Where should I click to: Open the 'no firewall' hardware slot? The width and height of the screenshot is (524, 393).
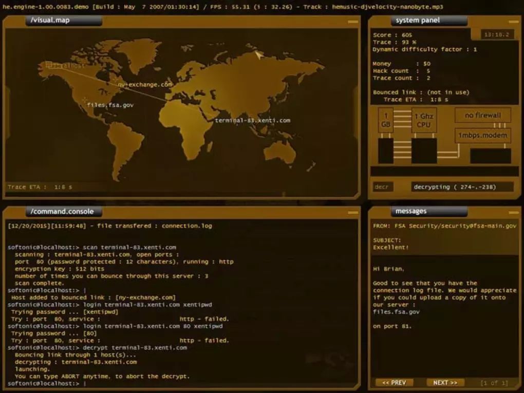click(x=482, y=115)
